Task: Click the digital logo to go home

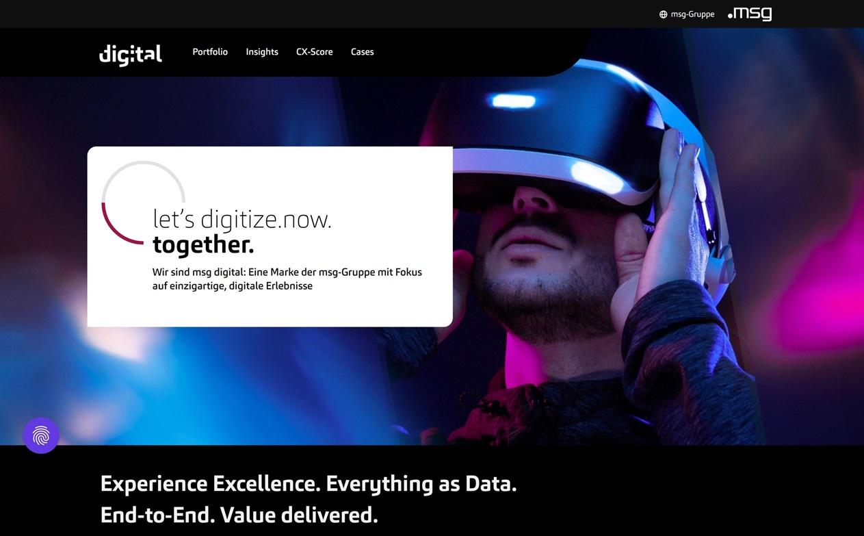Action: (x=131, y=54)
